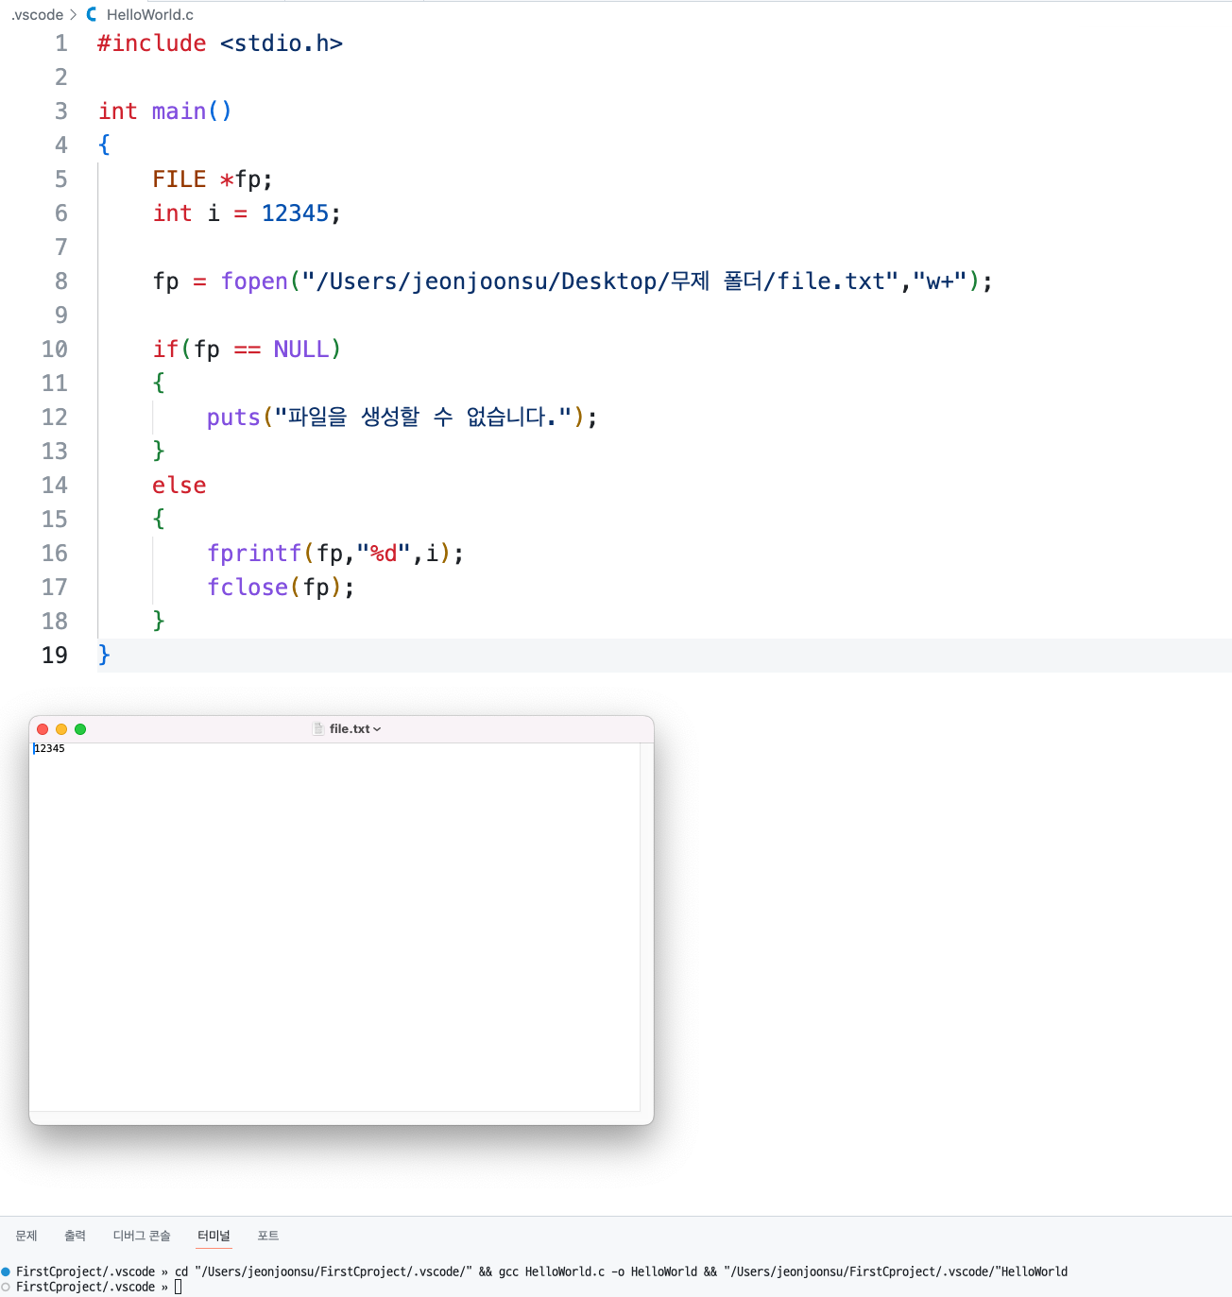This screenshot has width=1232, height=1297.
Task: Click line number 8 in gutter
Action: tap(61, 282)
